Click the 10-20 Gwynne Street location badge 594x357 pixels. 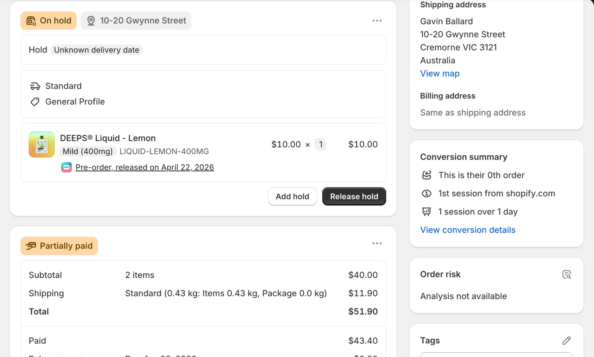(136, 20)
